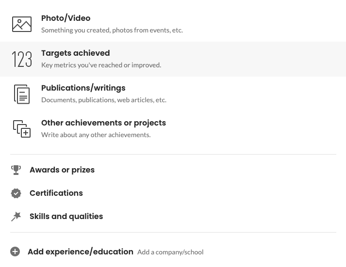The width and height of the screenshot is (346, 267).
Task: Click the 'Add a company/school' hint text
Action: pyautogui.click(x=170, y=252)
